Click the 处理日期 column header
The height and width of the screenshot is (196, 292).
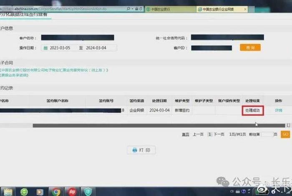coord(159,101)
